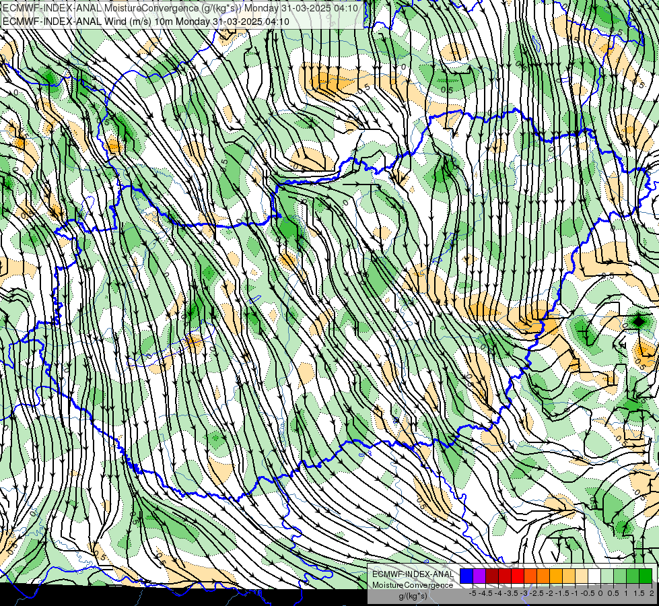Image resolution: width=659 pixels, height=606 pixels.
Task: Click the black diamond marker on the map
Action: (639, 322)
